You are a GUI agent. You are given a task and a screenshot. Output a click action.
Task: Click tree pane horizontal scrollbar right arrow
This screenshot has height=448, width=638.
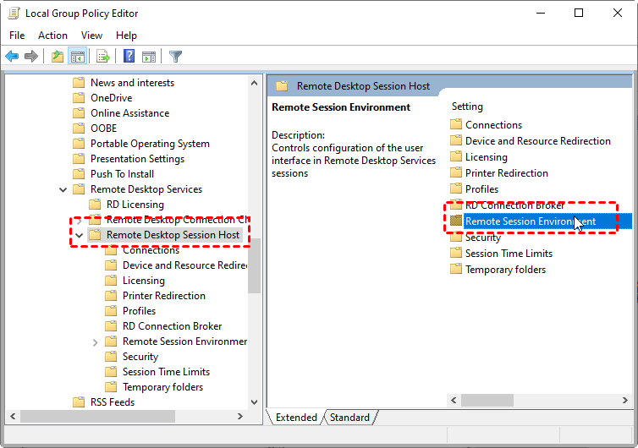(x=240, y=416)
